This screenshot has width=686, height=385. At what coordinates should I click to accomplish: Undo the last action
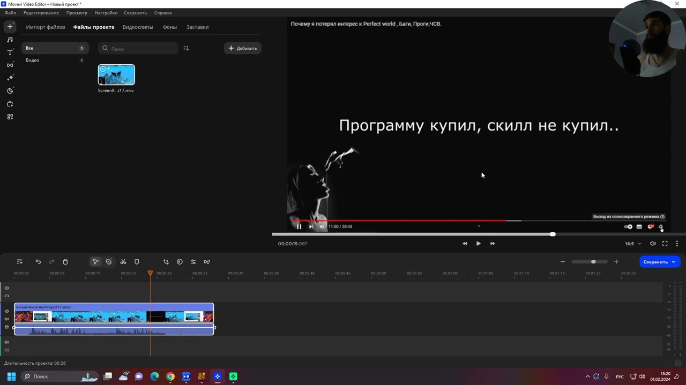coord(38,261)
